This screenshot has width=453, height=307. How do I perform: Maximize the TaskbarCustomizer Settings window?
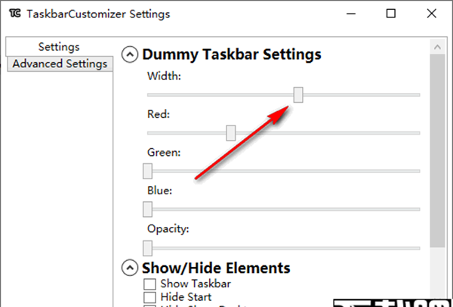[391, 14]
